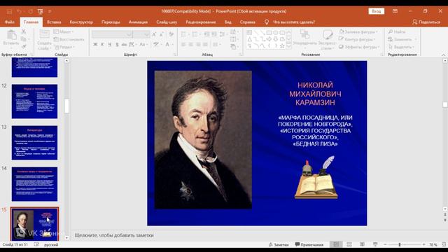Open the Файл tab
Image resolution: width=448 pixels, height=252 pixels.
(x=9, y=22)
